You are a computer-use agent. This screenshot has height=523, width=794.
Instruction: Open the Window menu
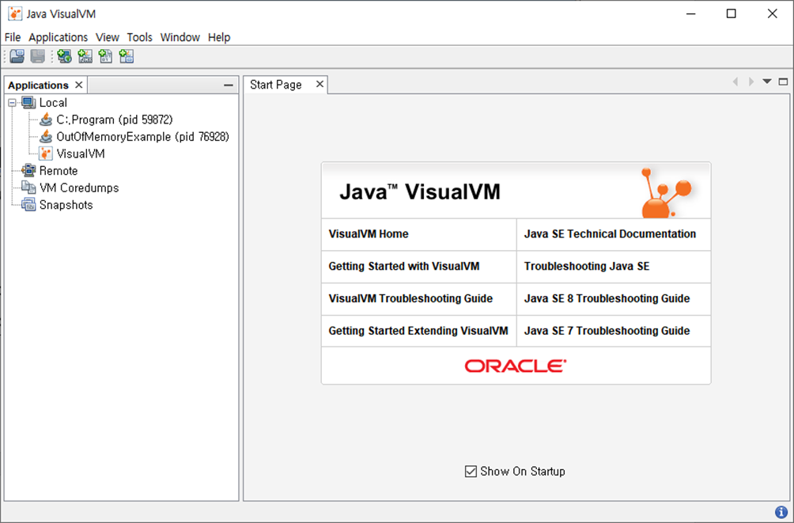point(180,37)
